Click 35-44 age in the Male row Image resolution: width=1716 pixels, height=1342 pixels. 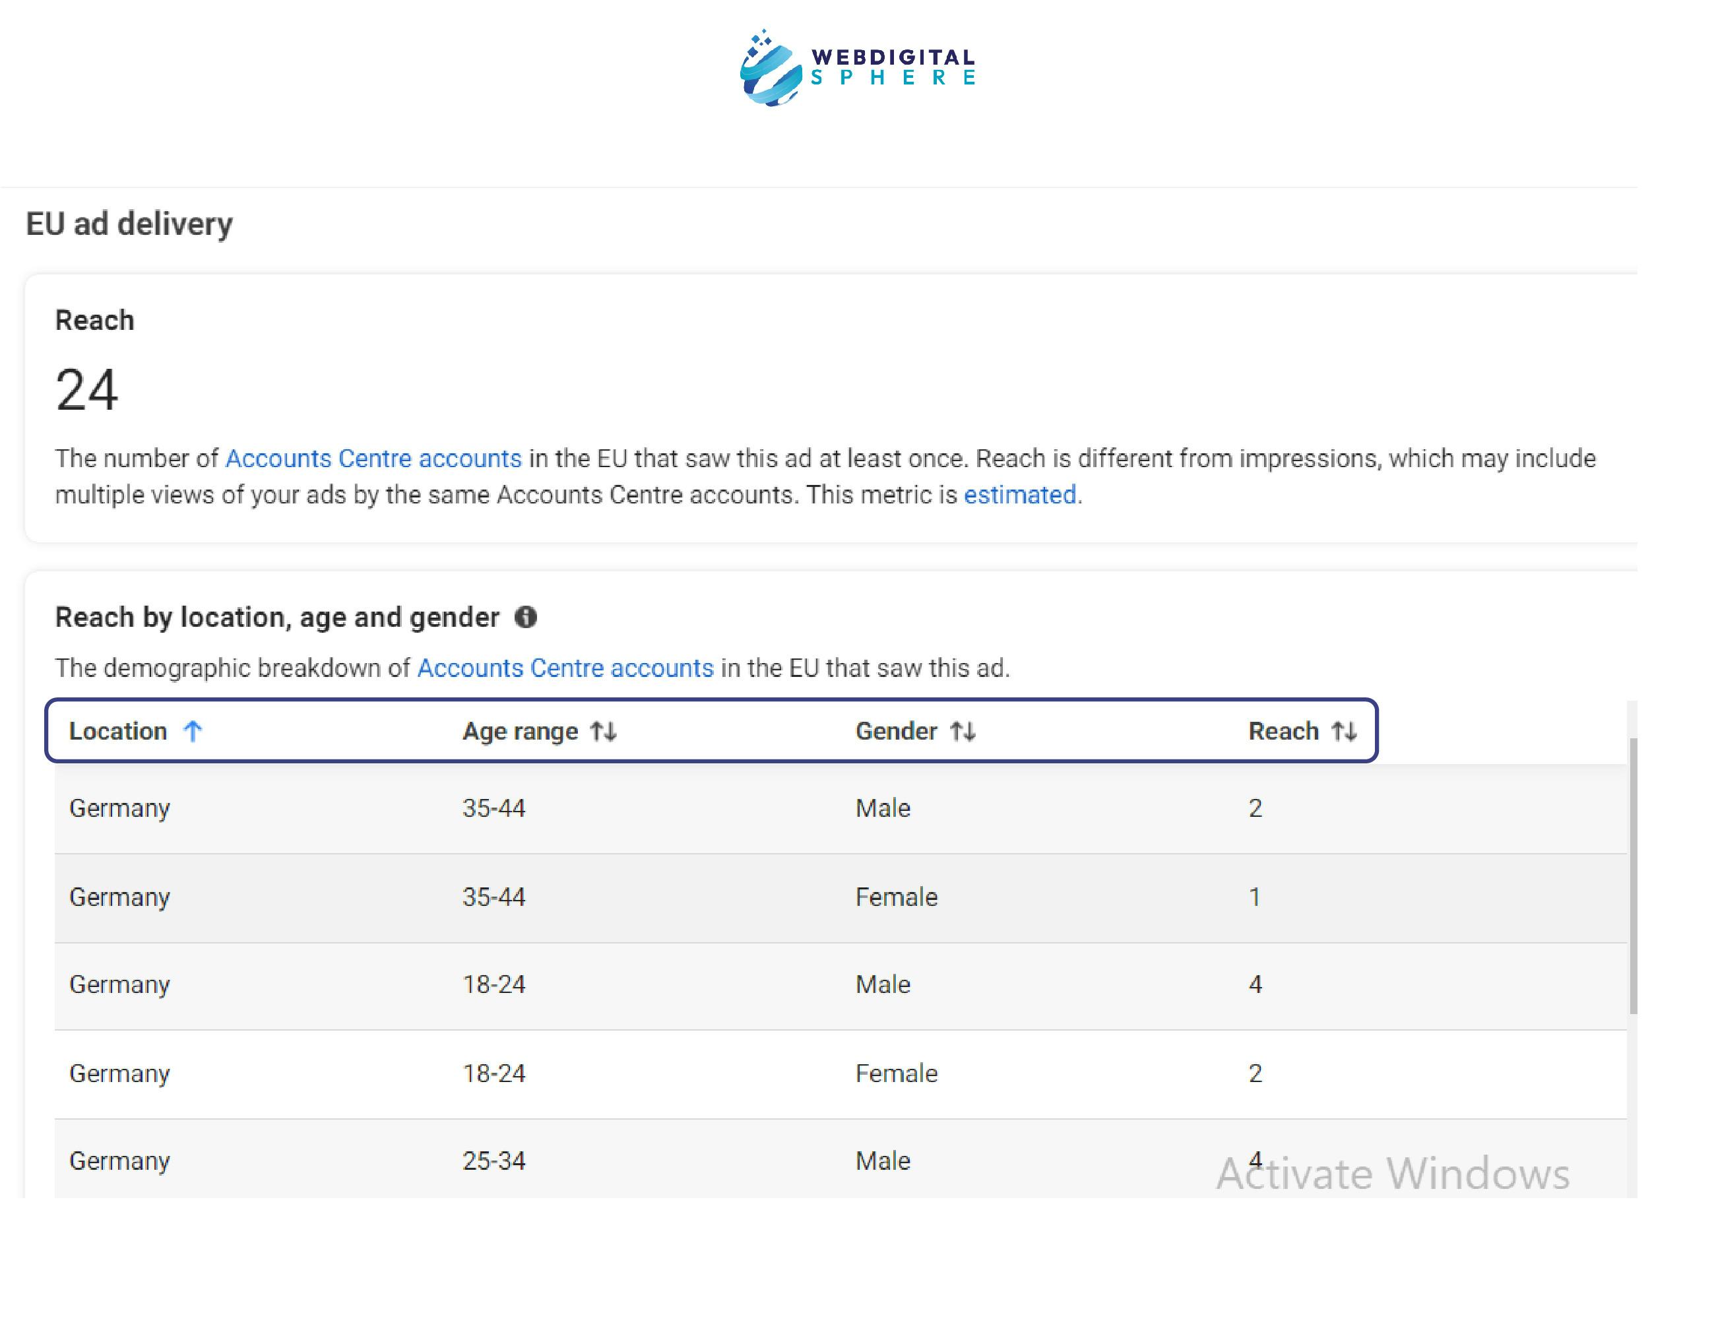click(x=493, y=808)
